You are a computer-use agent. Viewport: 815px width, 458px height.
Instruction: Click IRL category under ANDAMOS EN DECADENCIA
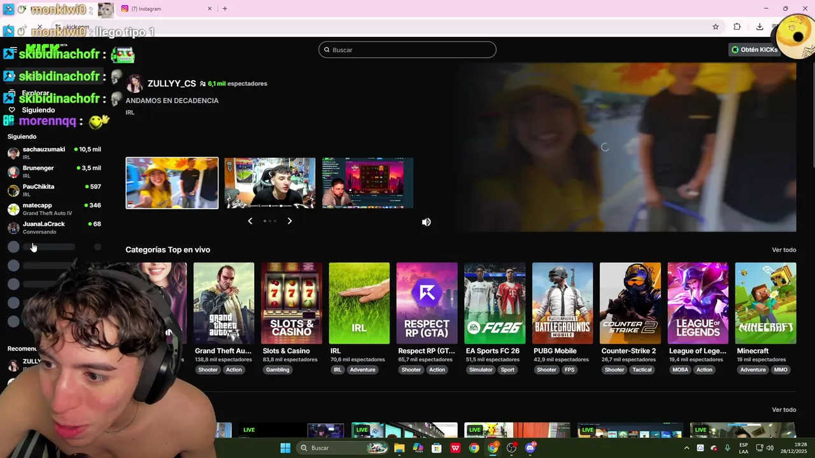pos(130,113)
